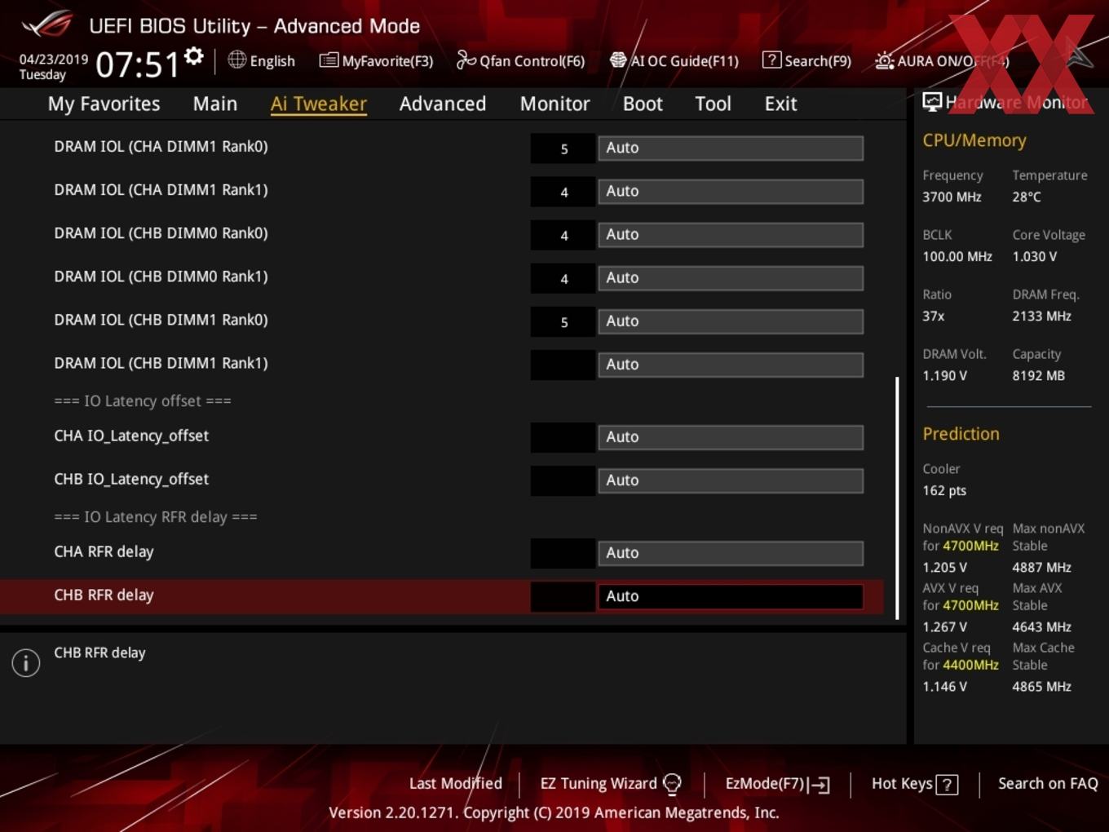Select the Exit tab
This screenshot has width=1109, height=832.
pyautogui.click(x=780, y=104)
